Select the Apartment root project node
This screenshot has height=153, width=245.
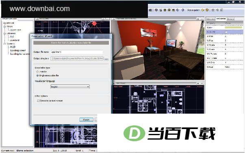(x=9, y=23)
